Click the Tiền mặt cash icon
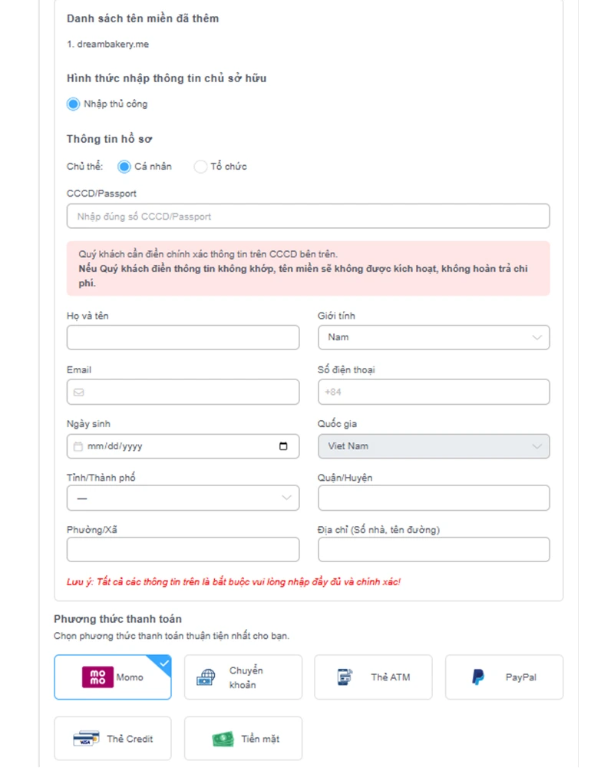Image resolution: width=614 pixels, height=768 pixels. [223, 739]
